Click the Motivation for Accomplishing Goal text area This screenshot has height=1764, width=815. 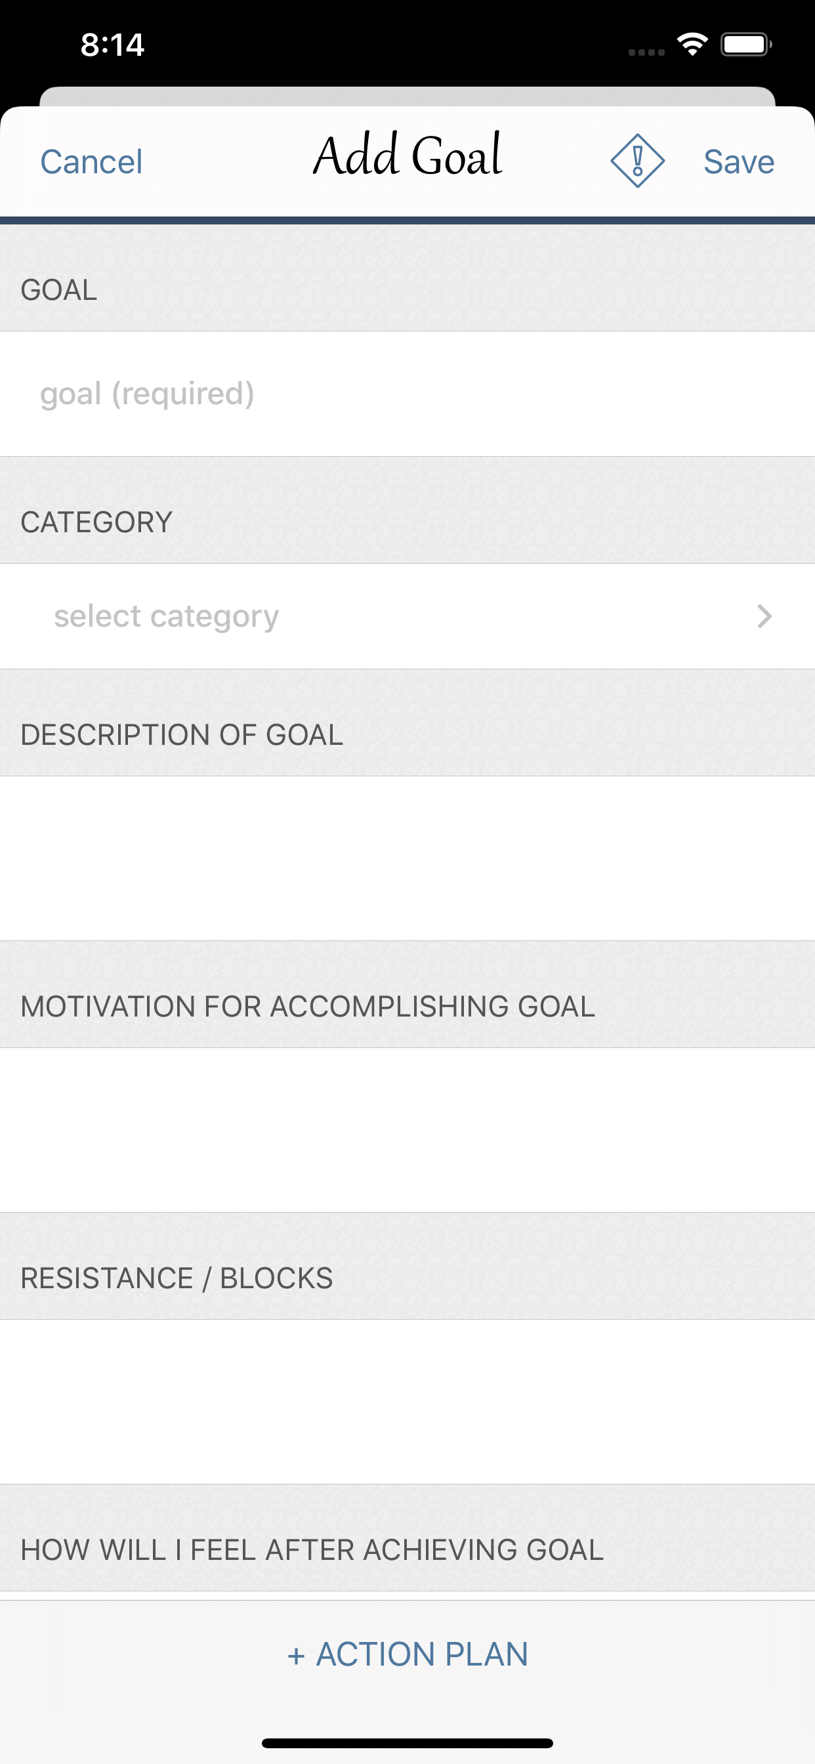407,1130
